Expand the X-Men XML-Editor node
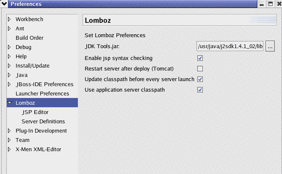The height and width of the screenshot is (174, 282). [10, 150]
